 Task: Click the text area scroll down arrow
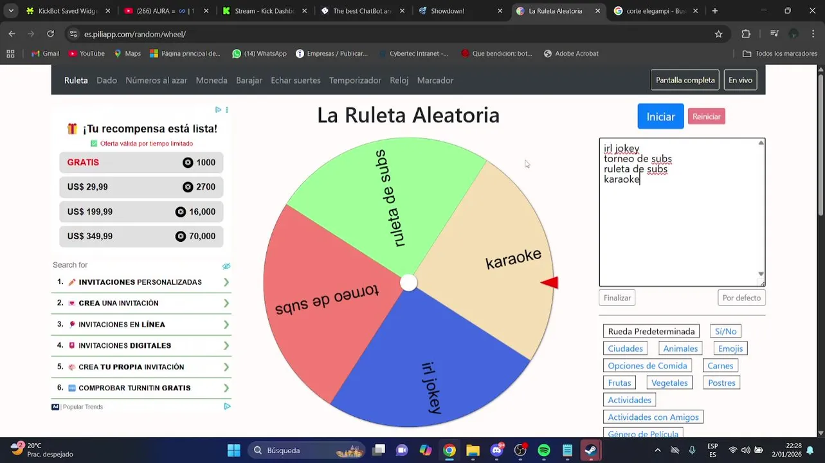(x=761, y=274)
